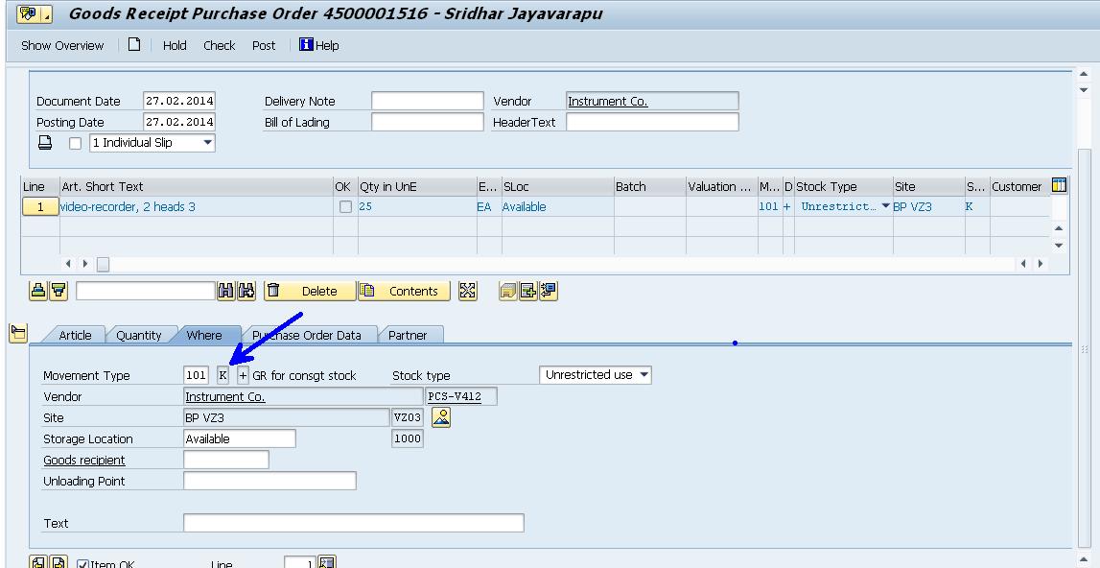Click the Storage Location field showing Available
The height and width of the screenshot is (568, 1100).
tap(239, 438)
